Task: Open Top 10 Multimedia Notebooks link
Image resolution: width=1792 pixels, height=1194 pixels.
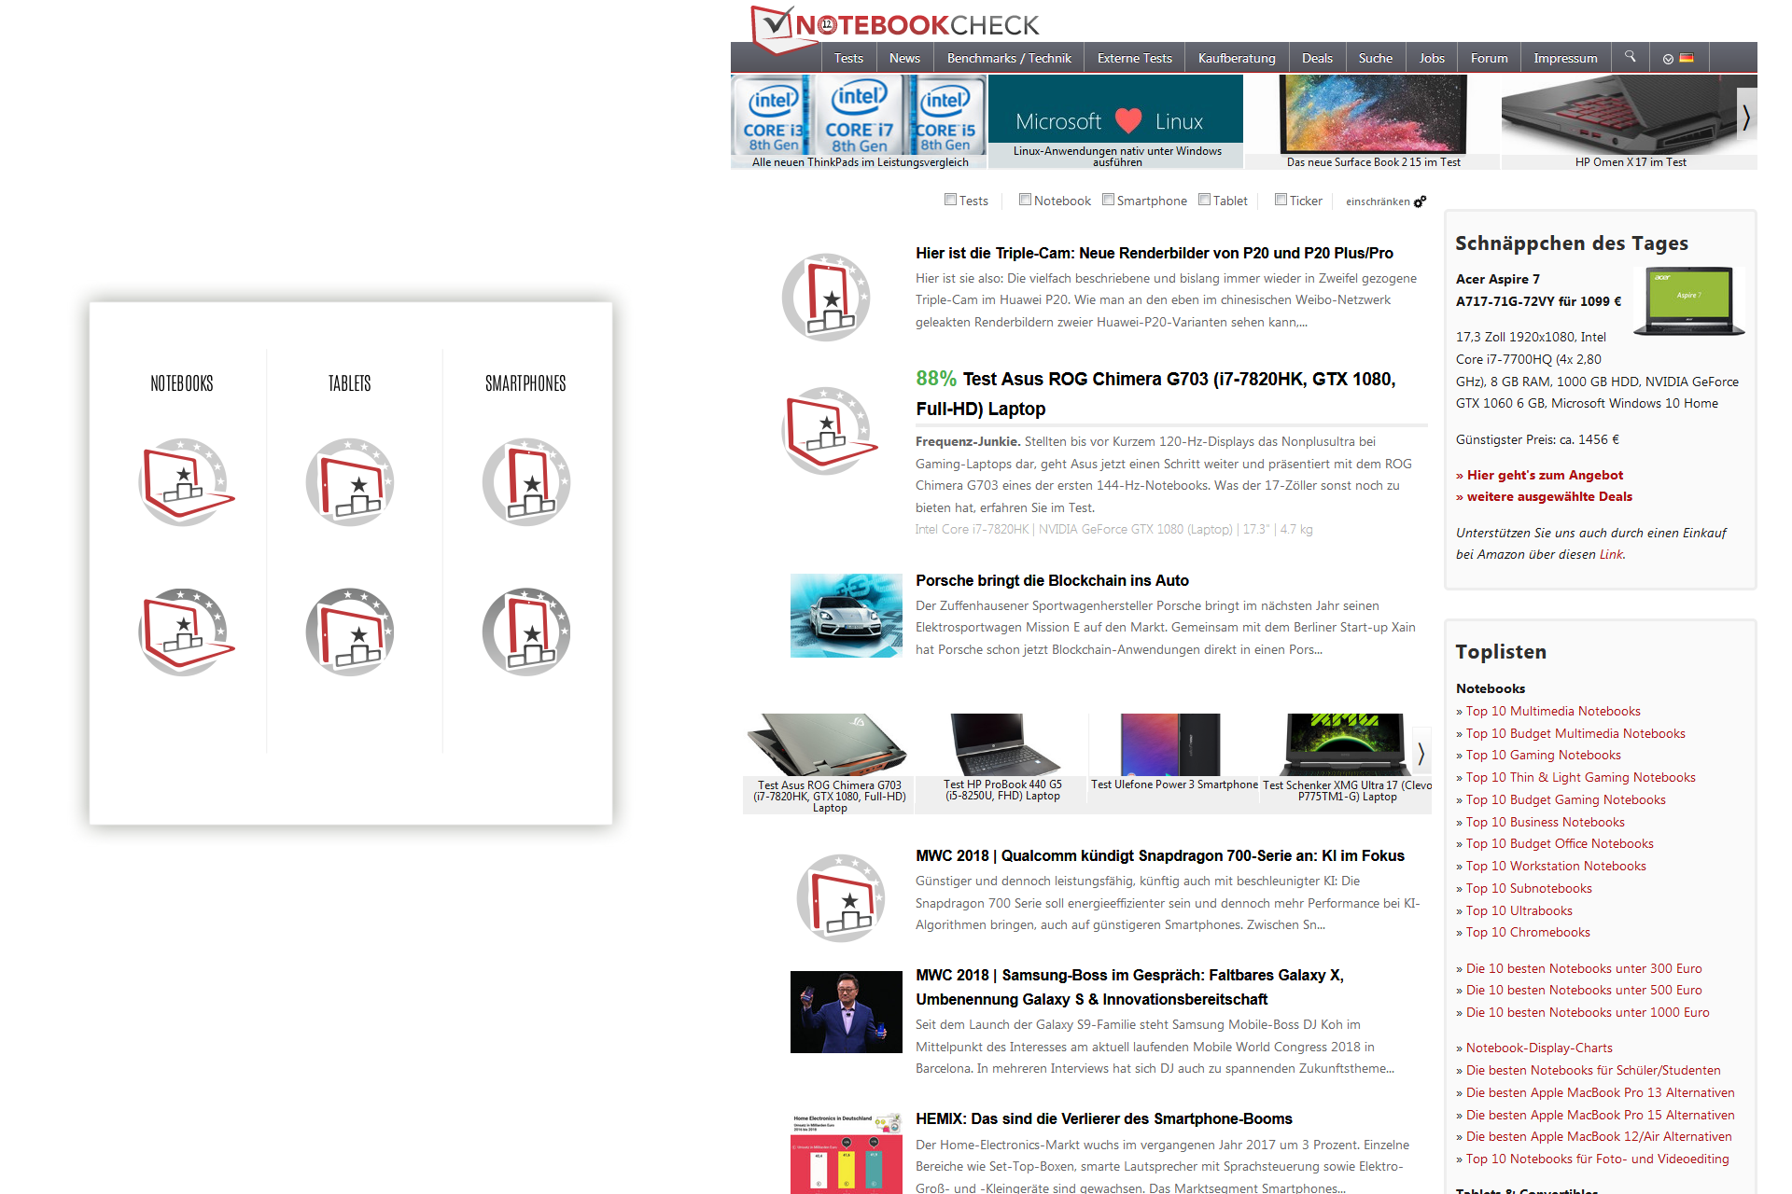Action: (x=1553, y=711)
